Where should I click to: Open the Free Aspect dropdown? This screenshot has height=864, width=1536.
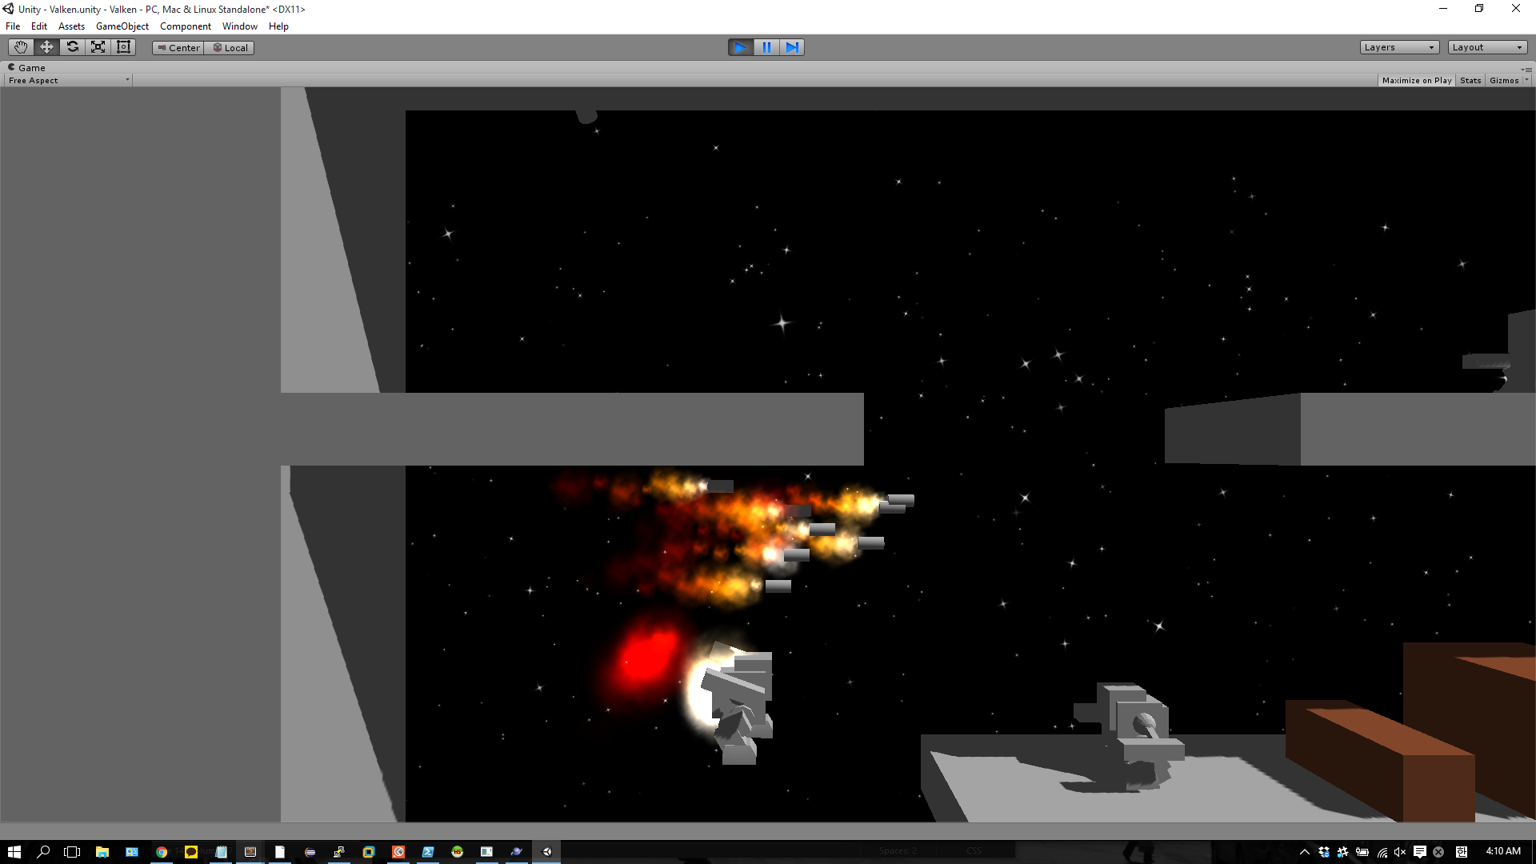68,81
